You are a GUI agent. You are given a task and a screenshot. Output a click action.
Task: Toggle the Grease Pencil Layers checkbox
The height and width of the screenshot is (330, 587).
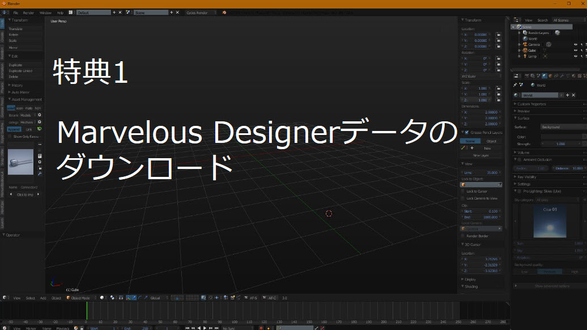pos(467,133)
